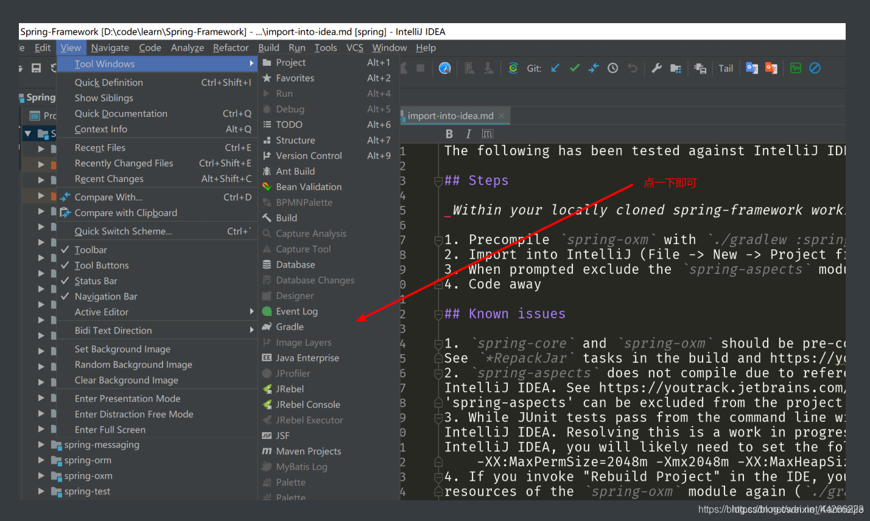Toggle the Tool Buttons checked item
This screenshot has width=870, height=521.
(158, 265)
